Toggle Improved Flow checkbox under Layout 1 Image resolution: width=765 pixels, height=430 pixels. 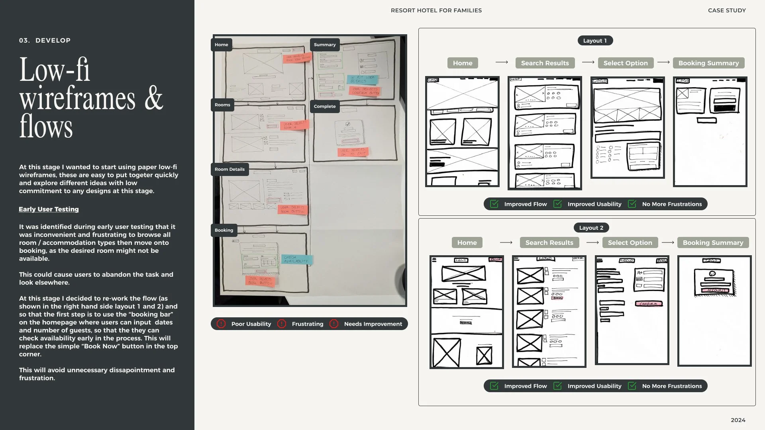click(x=494, y=204)
